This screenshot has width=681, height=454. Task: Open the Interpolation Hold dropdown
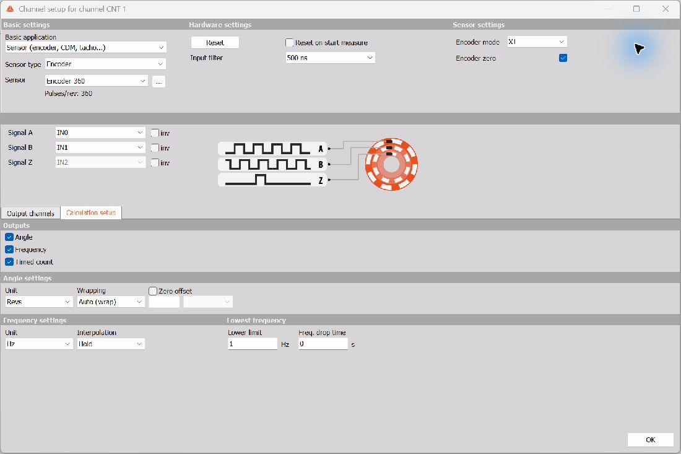[x=111, y=344]
